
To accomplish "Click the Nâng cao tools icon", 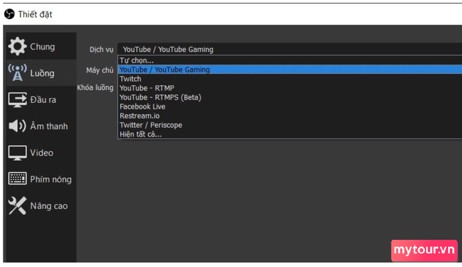I will [x=17, y=206].
